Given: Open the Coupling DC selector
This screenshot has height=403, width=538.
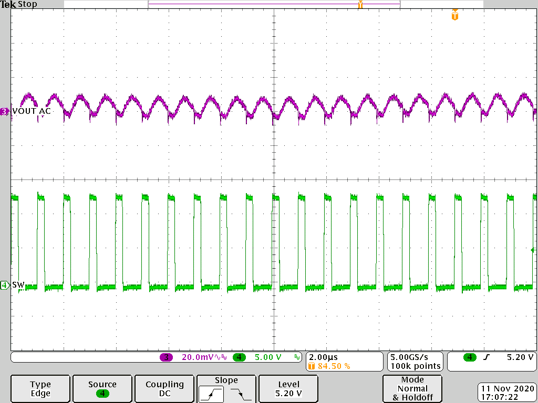Looking at the screenshot, I should pos(164,389).
